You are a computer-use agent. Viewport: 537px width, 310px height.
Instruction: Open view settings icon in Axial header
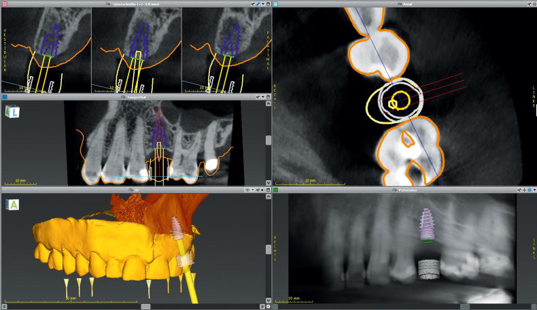(x=530, y=4)
